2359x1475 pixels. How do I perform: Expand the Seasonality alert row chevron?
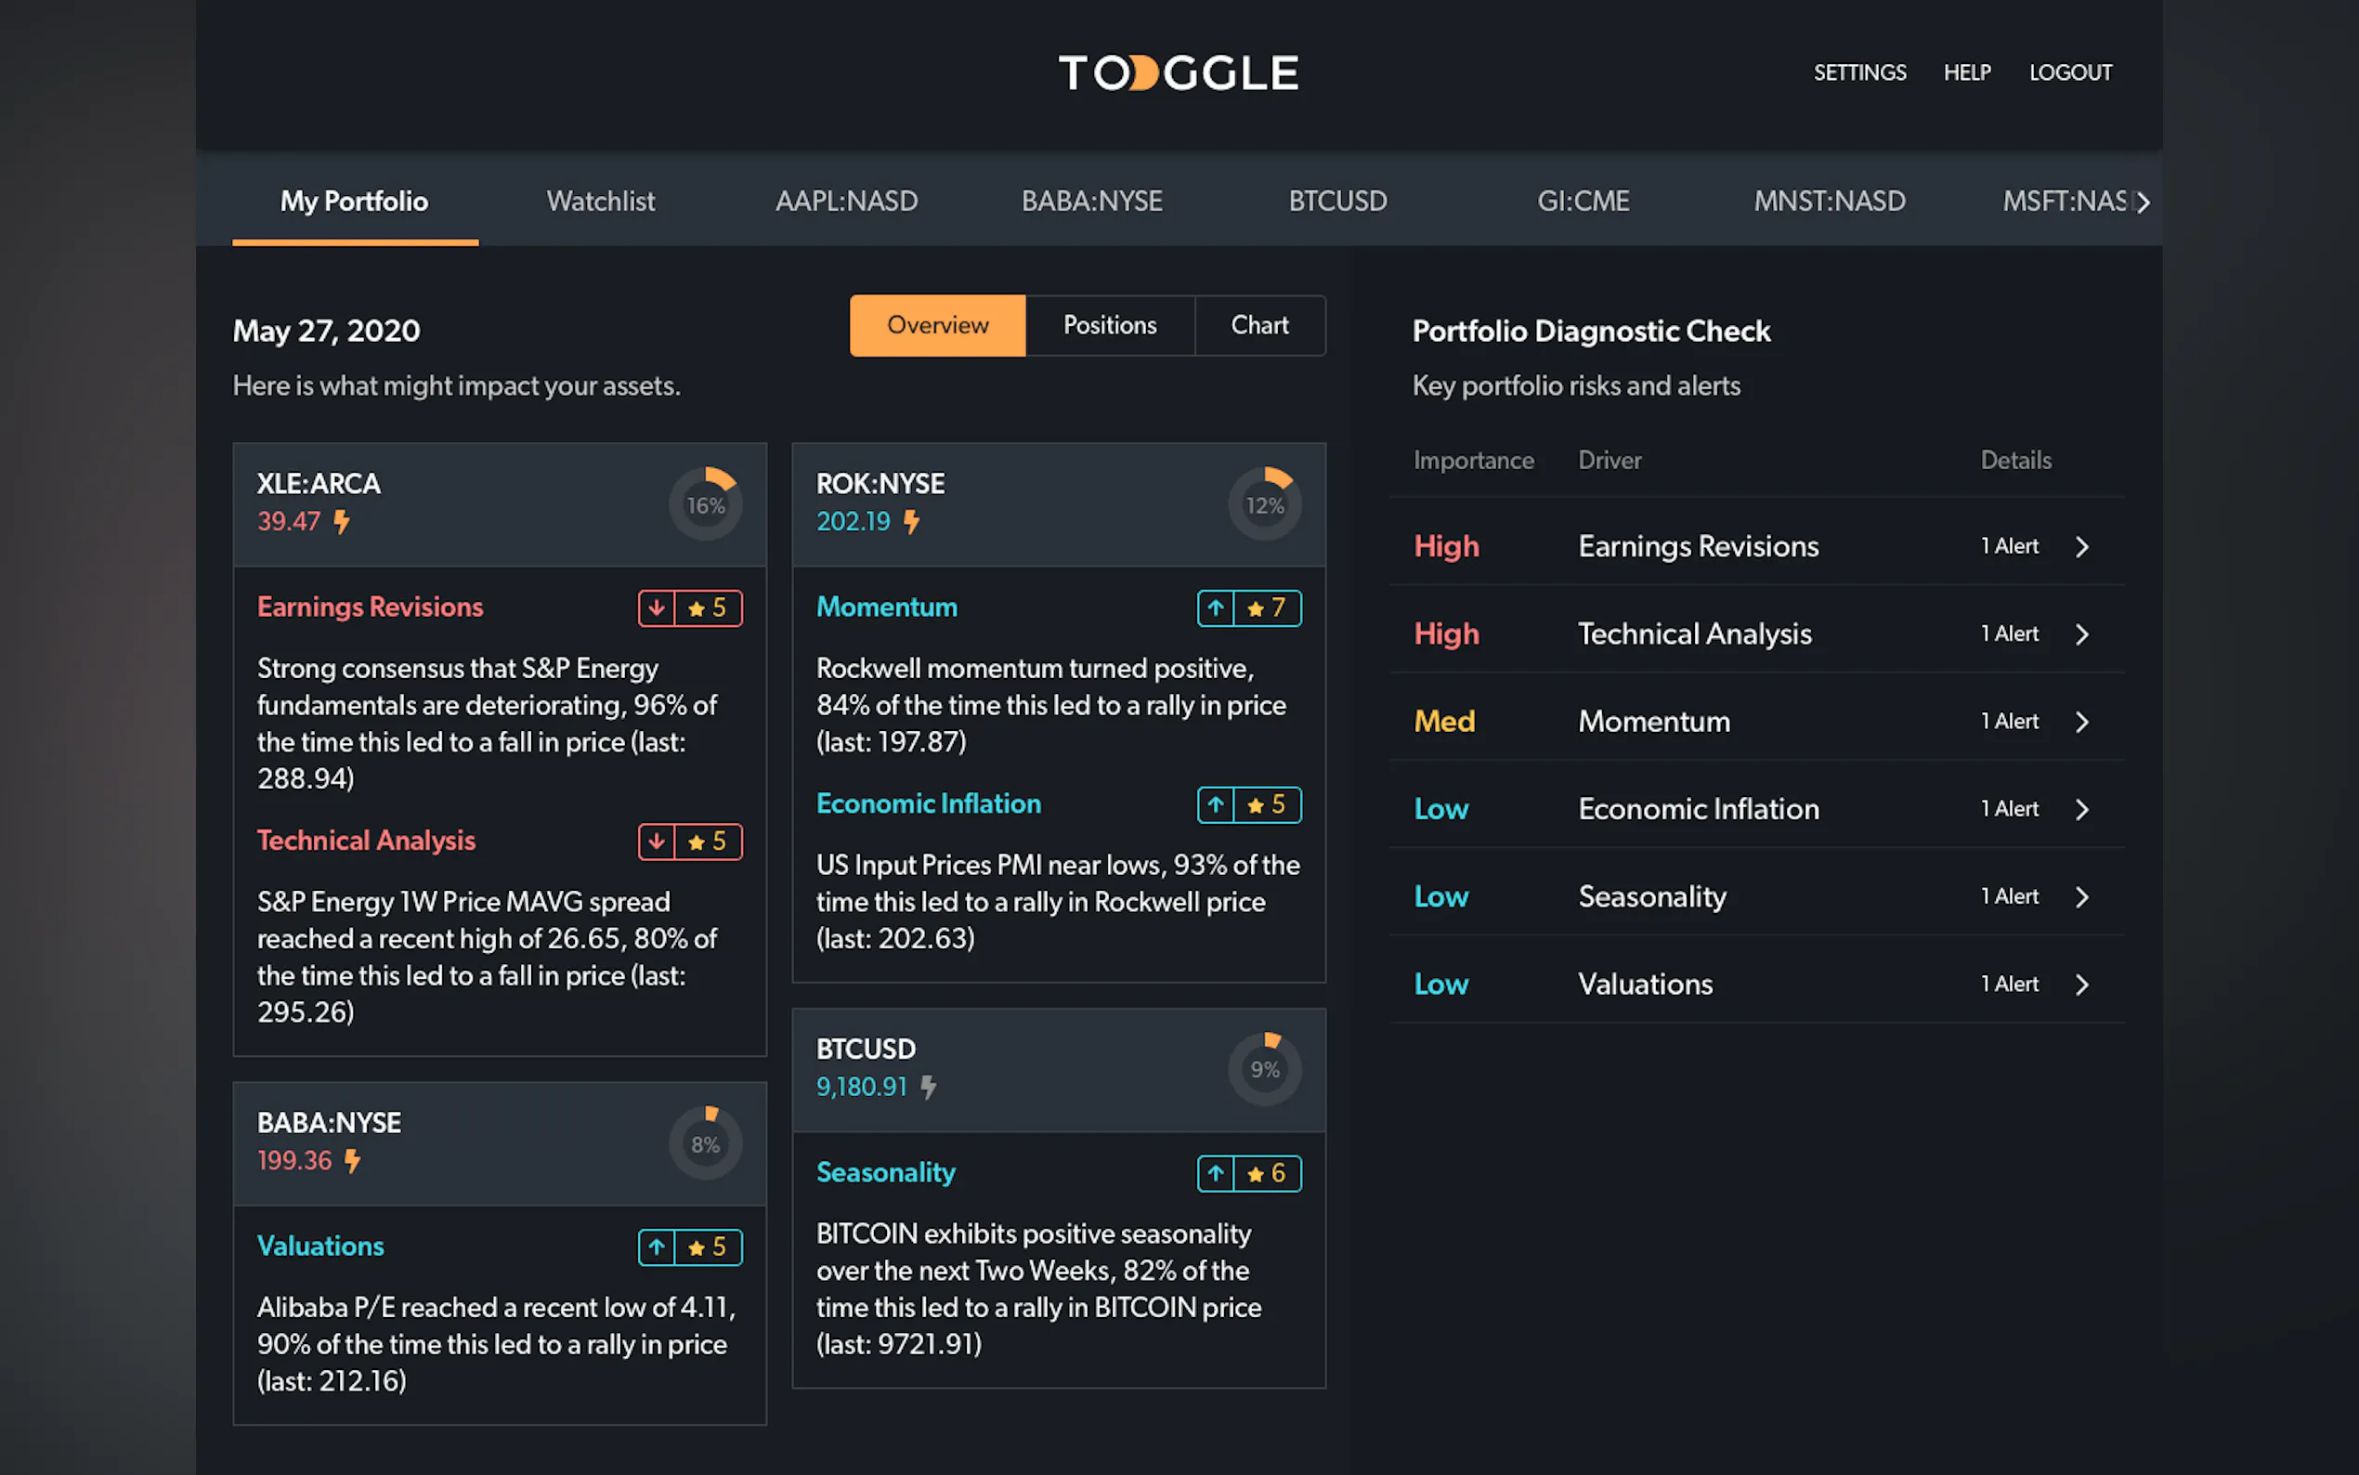pos(2082,896)
